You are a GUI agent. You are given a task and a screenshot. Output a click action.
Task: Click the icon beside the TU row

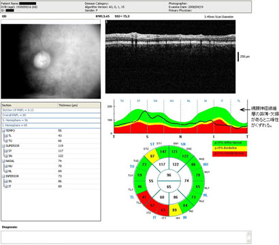pos(7,141)
